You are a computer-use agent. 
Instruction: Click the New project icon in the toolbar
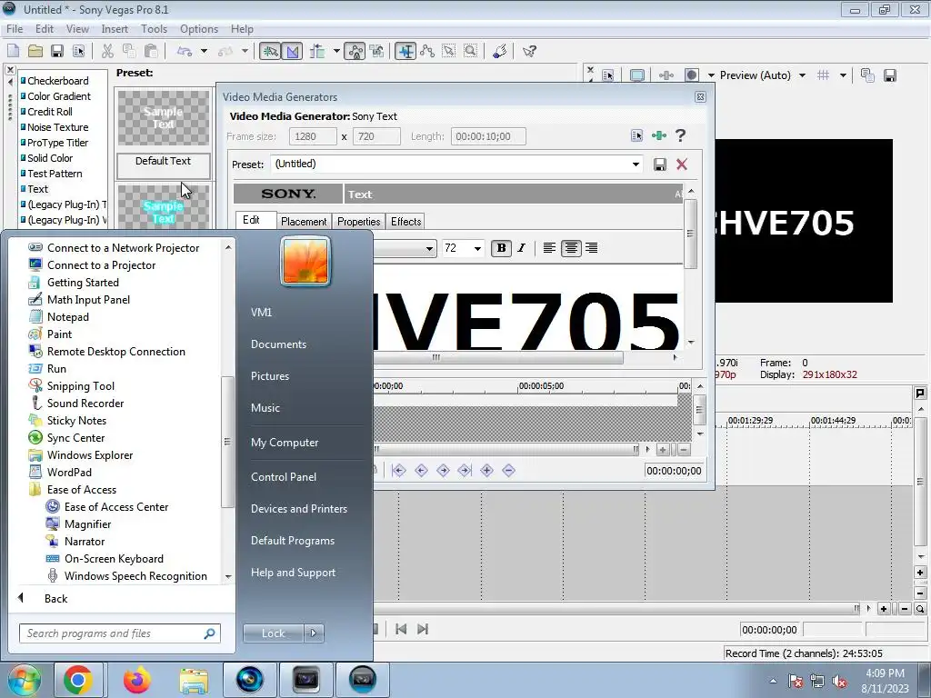pos(13,51)
